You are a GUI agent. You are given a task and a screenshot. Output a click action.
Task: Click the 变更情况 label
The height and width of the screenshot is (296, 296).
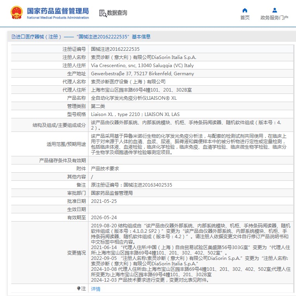(x=76, y=253)
